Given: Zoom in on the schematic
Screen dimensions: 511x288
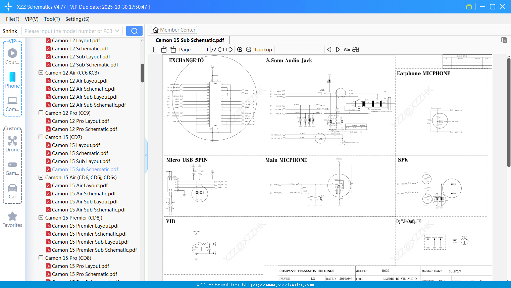Looking at the screenshot, I should click(240, 49).
